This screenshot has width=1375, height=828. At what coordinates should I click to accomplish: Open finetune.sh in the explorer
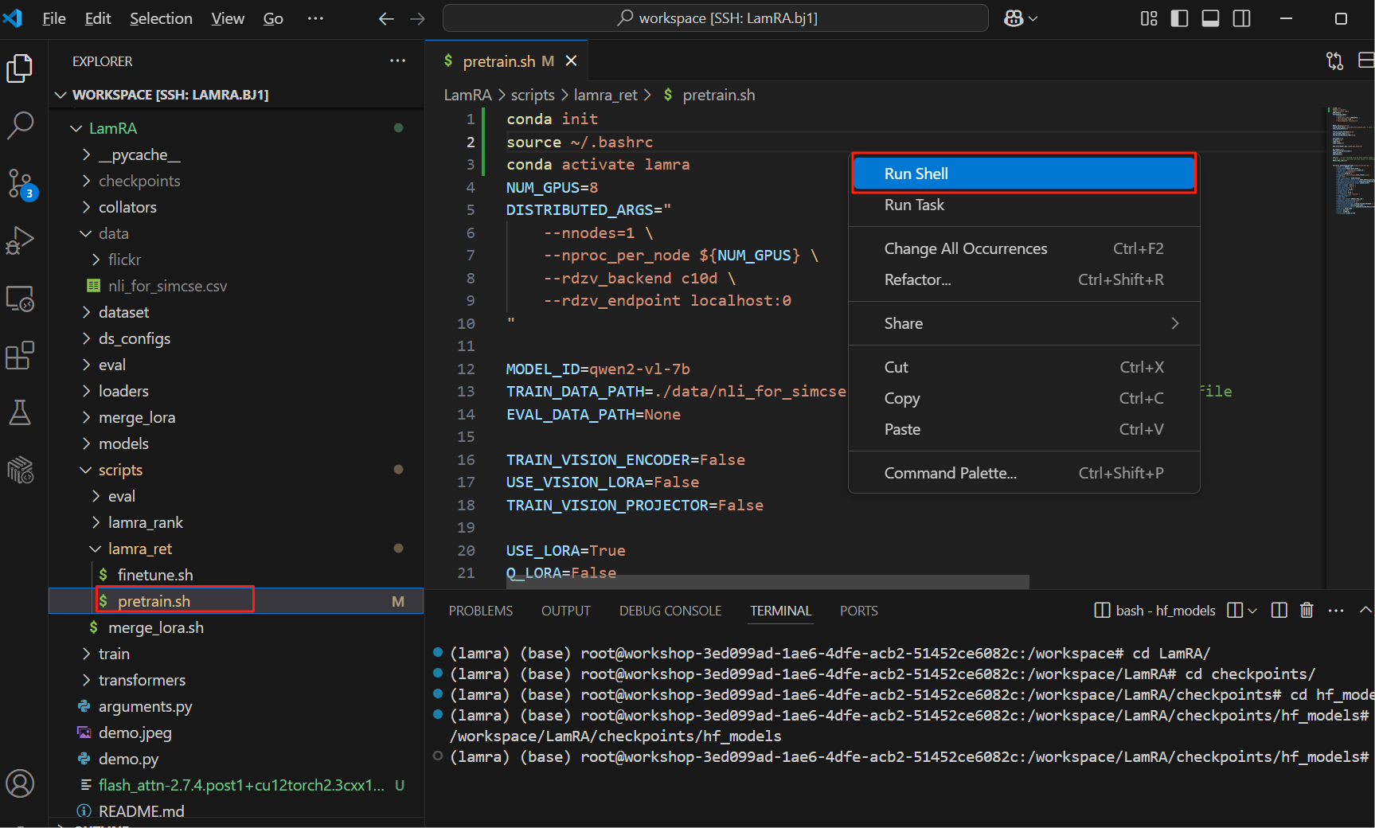(x=154, y=575)
